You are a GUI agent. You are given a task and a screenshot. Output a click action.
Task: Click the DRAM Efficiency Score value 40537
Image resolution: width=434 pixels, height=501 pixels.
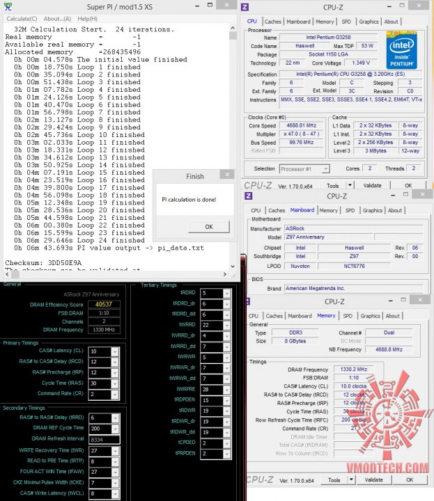pos(104,304)
